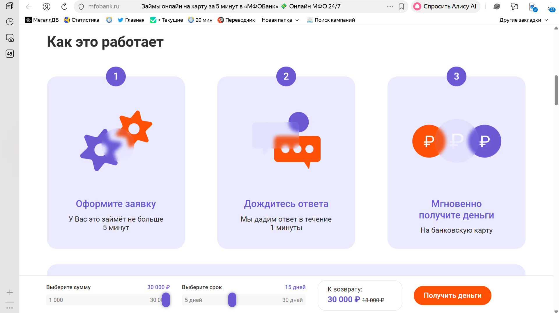Open Yandex home page icon
This screenshot has width=559, height=313.
[x=47, y=6]
